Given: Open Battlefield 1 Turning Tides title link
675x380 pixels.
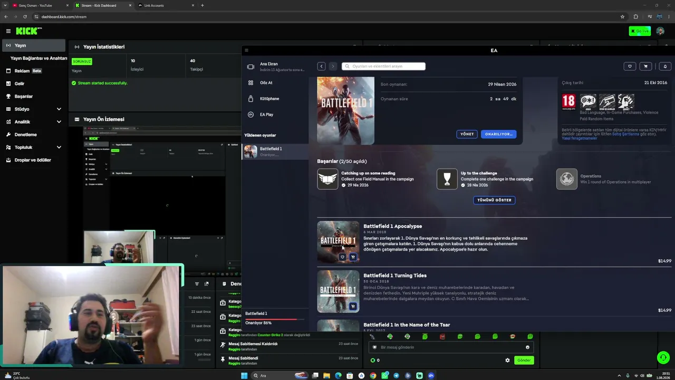Looking at the screenshot, I should click(395, 275).
